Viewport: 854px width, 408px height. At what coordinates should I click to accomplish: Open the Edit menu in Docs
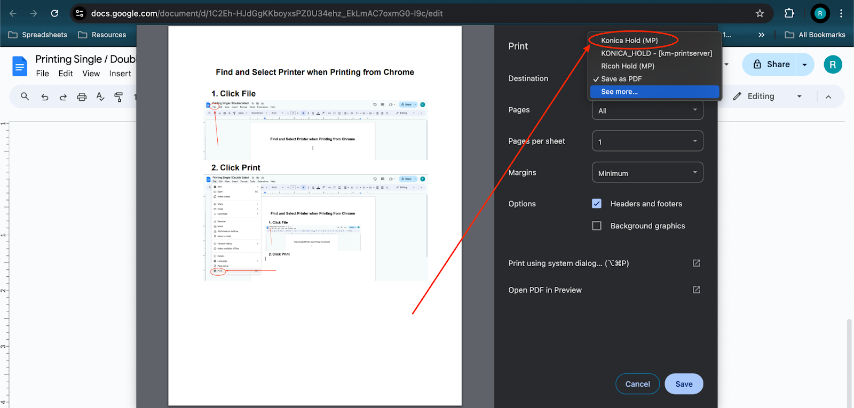(66, 74)
